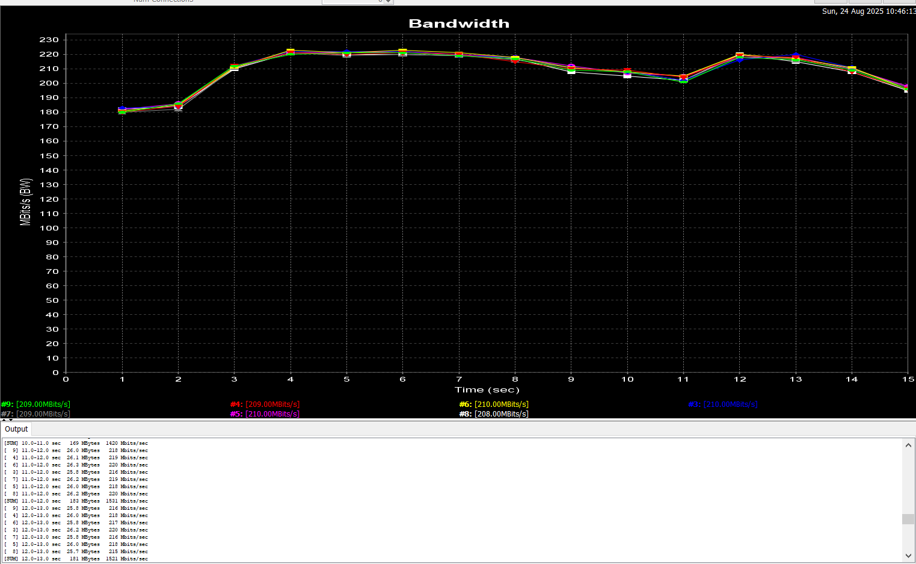916x564 pixels.
Task: Click the SUM 10.0-11.0 sec output line
Action: point(76,443)
